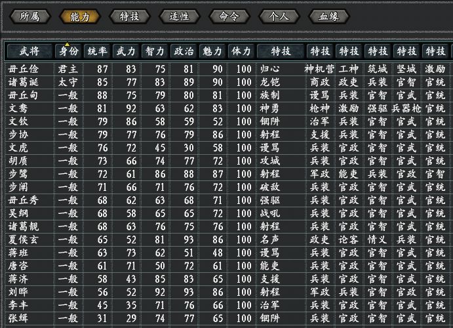
Task: Sort by the 身份 column header
Action: [68, 51]
